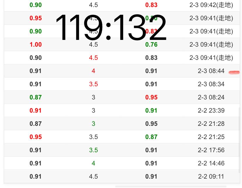
Task: Select the 2-3 08:24 timestamp
Action: [211, 97]
